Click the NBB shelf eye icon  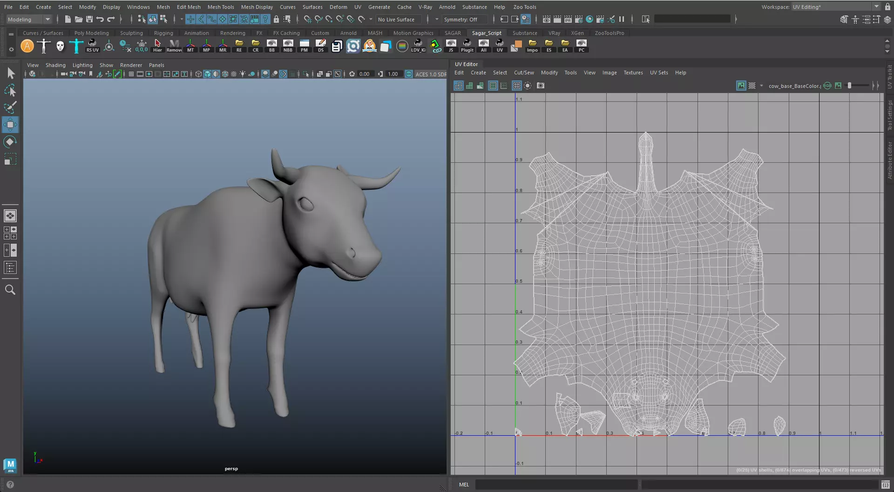288,46
